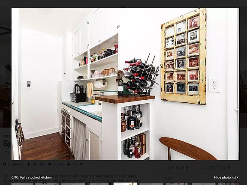The height and width of the screenshot is (185, 247).
Task: Click the building icon beside 'Studio'
Action: coord(29,164)
